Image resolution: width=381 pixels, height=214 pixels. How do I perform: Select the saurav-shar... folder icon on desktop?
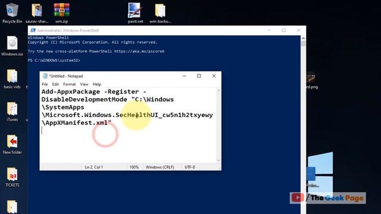coord(37,13)
